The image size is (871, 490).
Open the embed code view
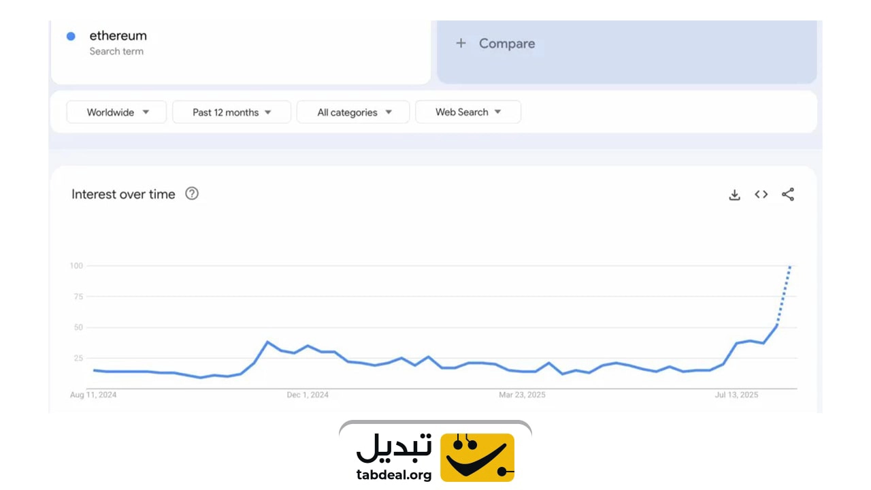(x=761, y=195)
